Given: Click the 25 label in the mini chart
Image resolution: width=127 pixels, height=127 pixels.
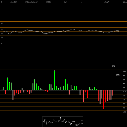Looking at the screenshot, I should coord(82,120).
